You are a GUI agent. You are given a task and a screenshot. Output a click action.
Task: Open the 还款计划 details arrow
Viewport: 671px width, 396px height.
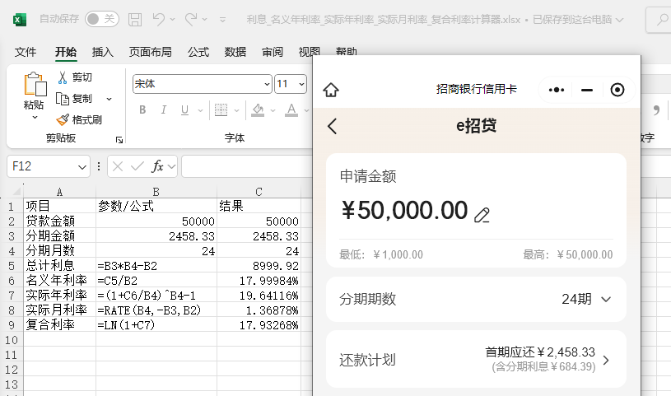(x=606, y=360)
